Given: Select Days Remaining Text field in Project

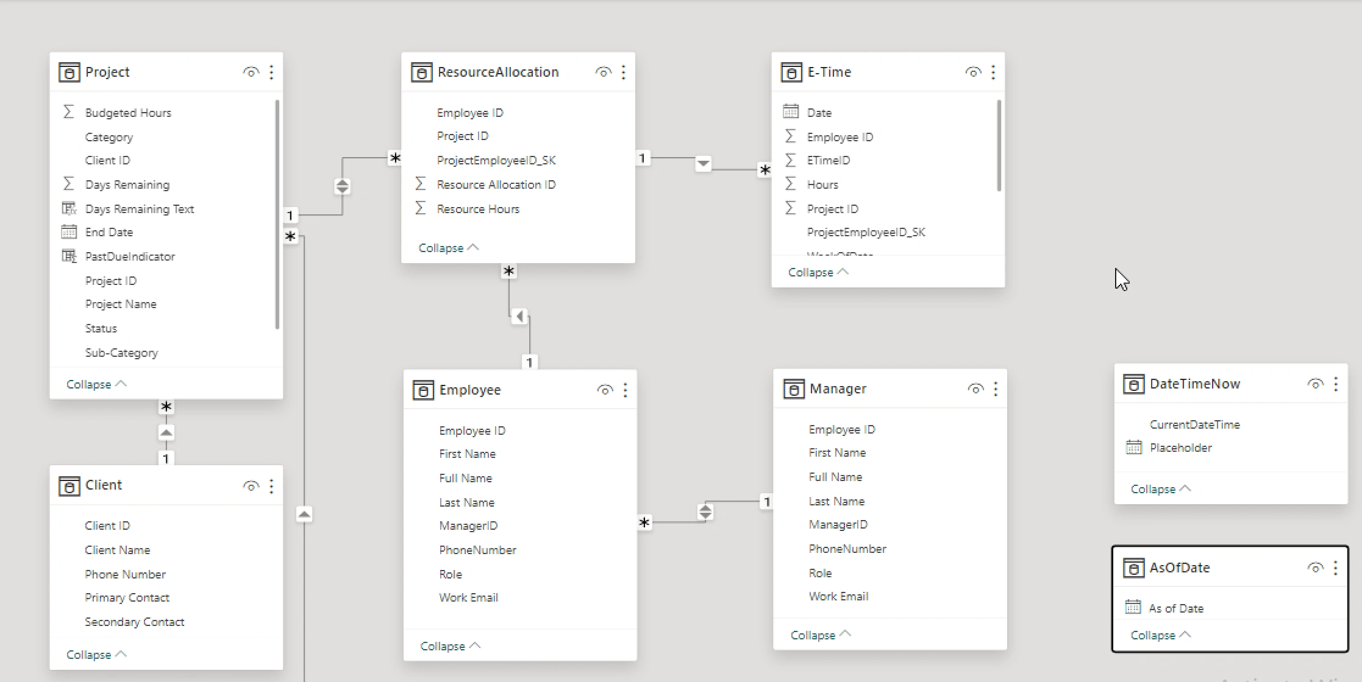Looking at the screenshot, I should tap(140, 209).
